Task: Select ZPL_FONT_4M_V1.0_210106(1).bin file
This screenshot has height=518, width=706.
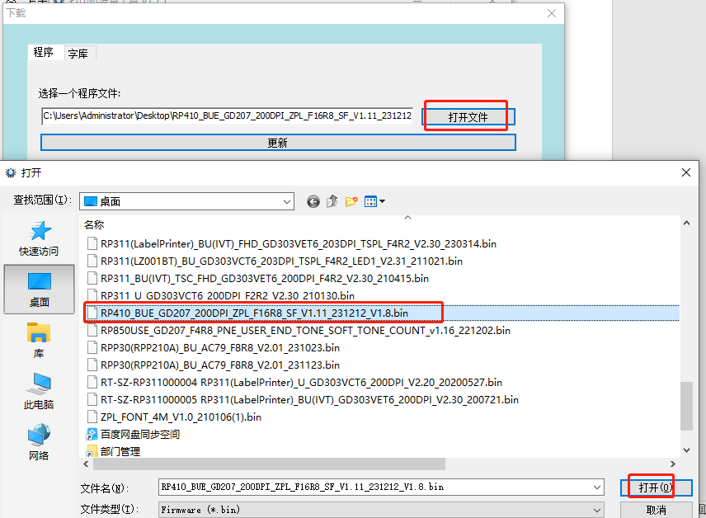Action: [x=181, y=417]
